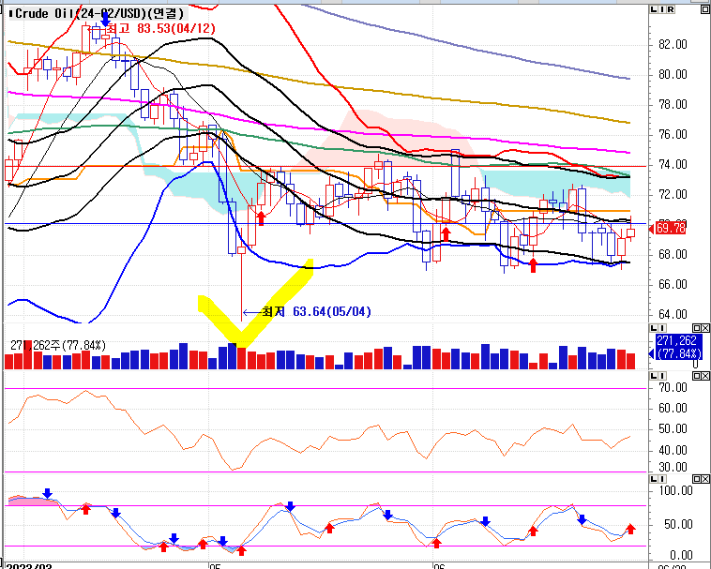Click the 05 month marker on date axis
Viewport: 711px width, 569px height.
pos(215,566)
